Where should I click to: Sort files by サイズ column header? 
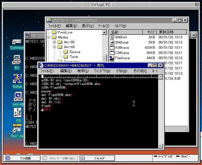(150, 32)
